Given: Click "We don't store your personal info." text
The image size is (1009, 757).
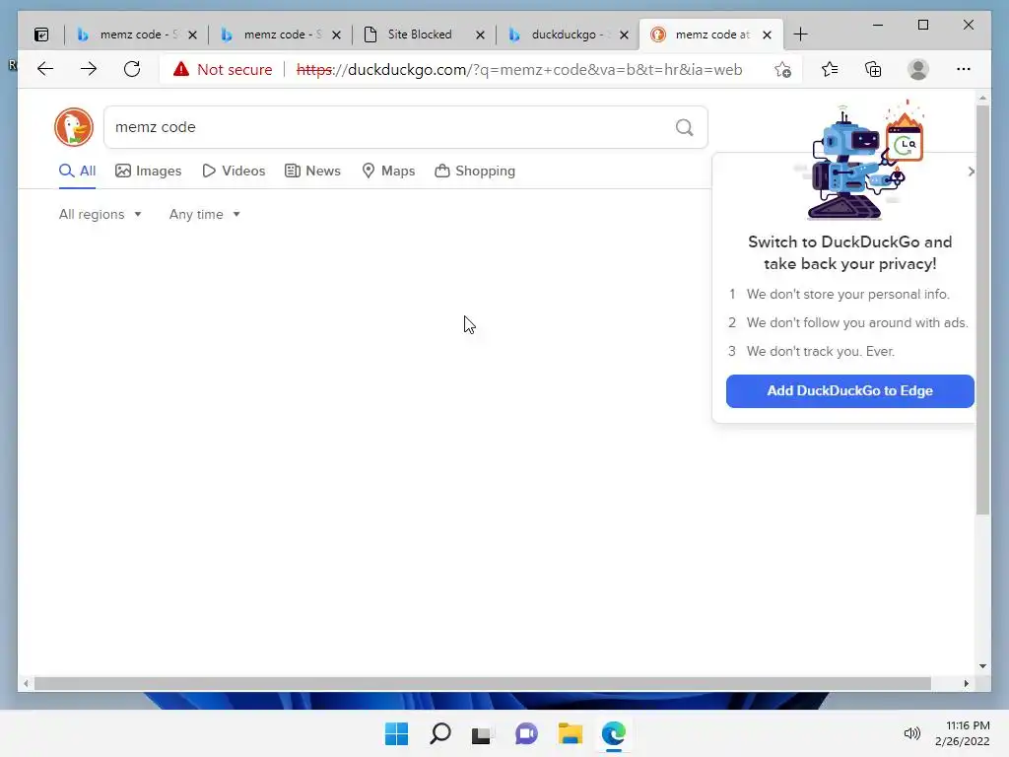Looking at the screenshot, I should (848, 294).
